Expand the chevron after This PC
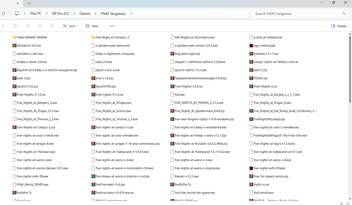This screenshot has height=205, width=352. 47,13
